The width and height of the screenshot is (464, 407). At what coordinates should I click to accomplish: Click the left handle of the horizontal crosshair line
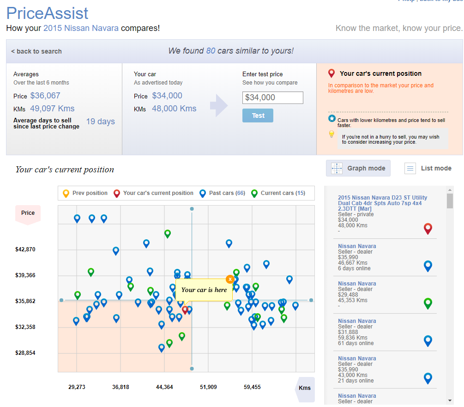61,300
